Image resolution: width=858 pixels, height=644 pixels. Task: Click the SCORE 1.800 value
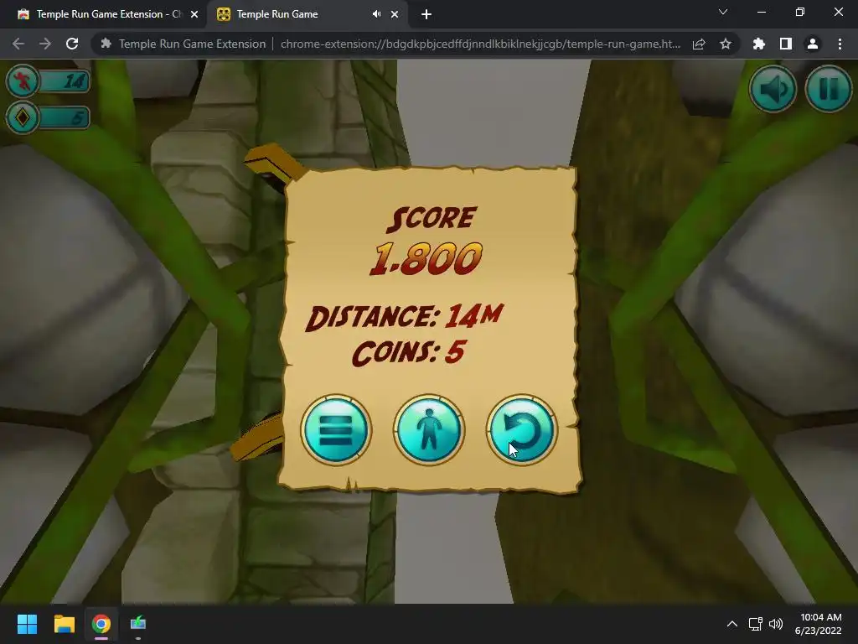point(426,259)
